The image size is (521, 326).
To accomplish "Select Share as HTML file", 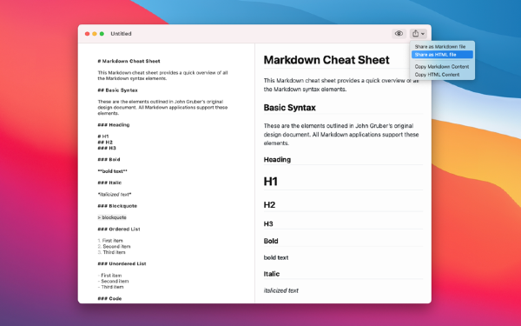I will [x=442, y=55].
